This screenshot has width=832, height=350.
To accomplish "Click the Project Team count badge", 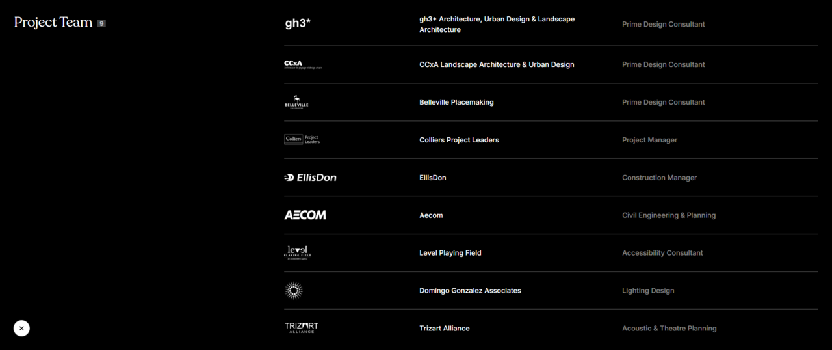I will click(x=101, y=23).
